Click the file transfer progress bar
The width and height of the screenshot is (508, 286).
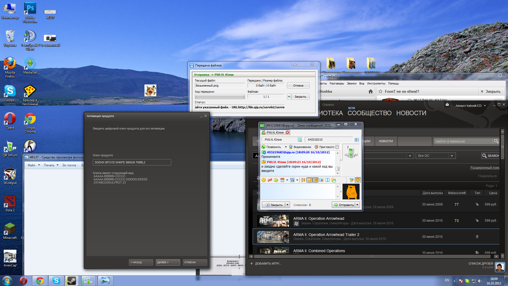tap(220, 97)
